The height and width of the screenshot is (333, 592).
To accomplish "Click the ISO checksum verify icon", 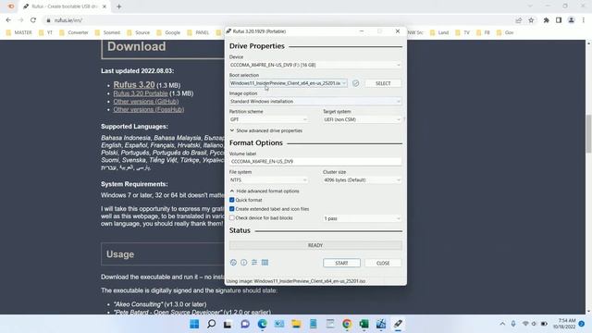I will click(x=355, y=83).
